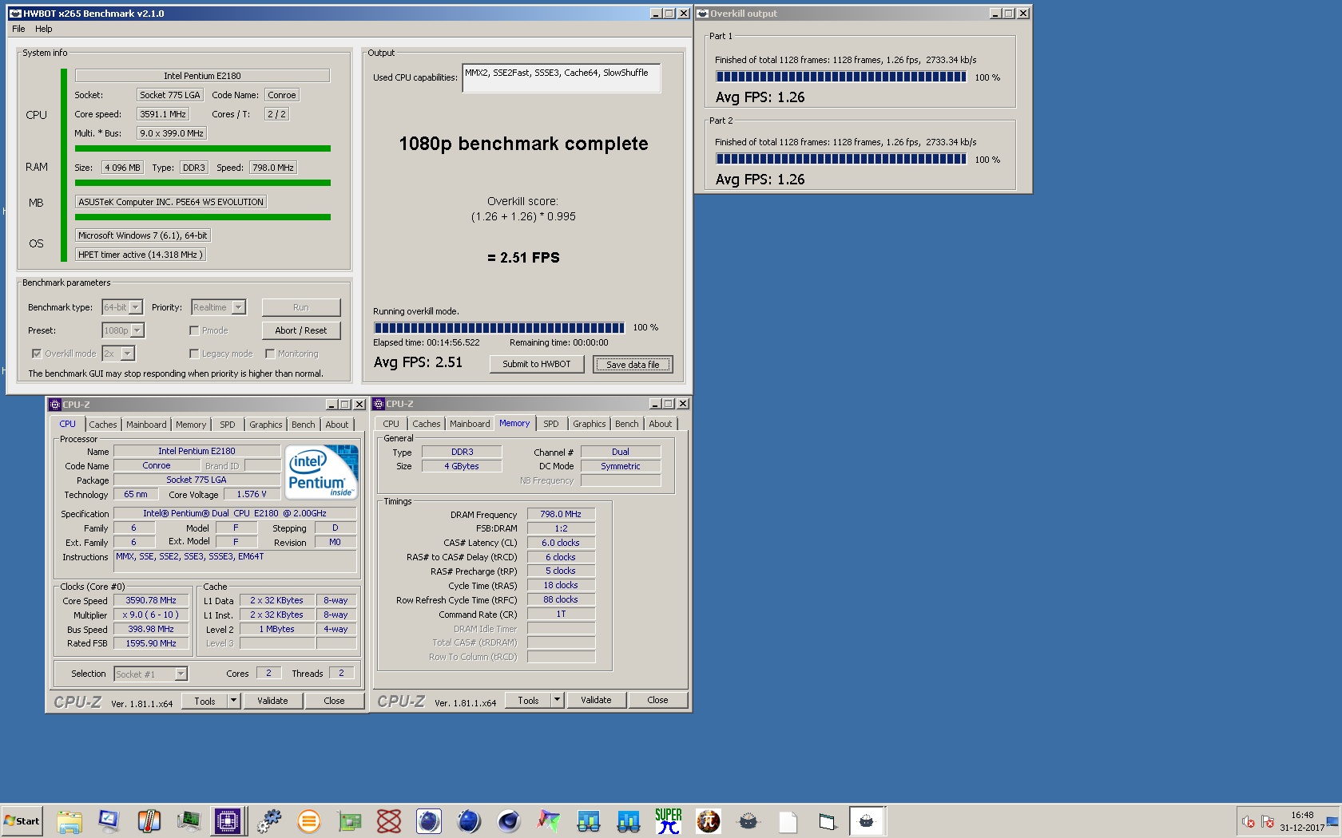Click the Intel Pentium inside logo
The image size is (1342, 838).
tap(322, 472)
